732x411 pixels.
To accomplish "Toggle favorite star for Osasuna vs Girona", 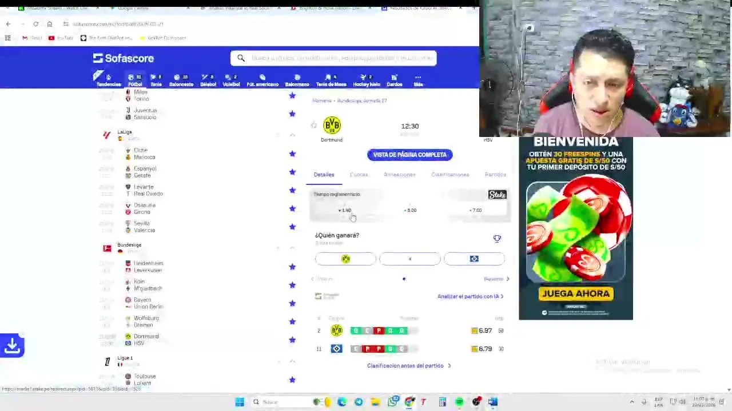I will (x=292, y=208).
